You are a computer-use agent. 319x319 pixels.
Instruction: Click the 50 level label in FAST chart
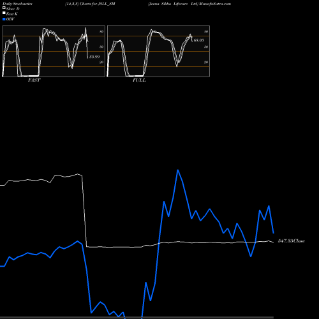[101, 47]
